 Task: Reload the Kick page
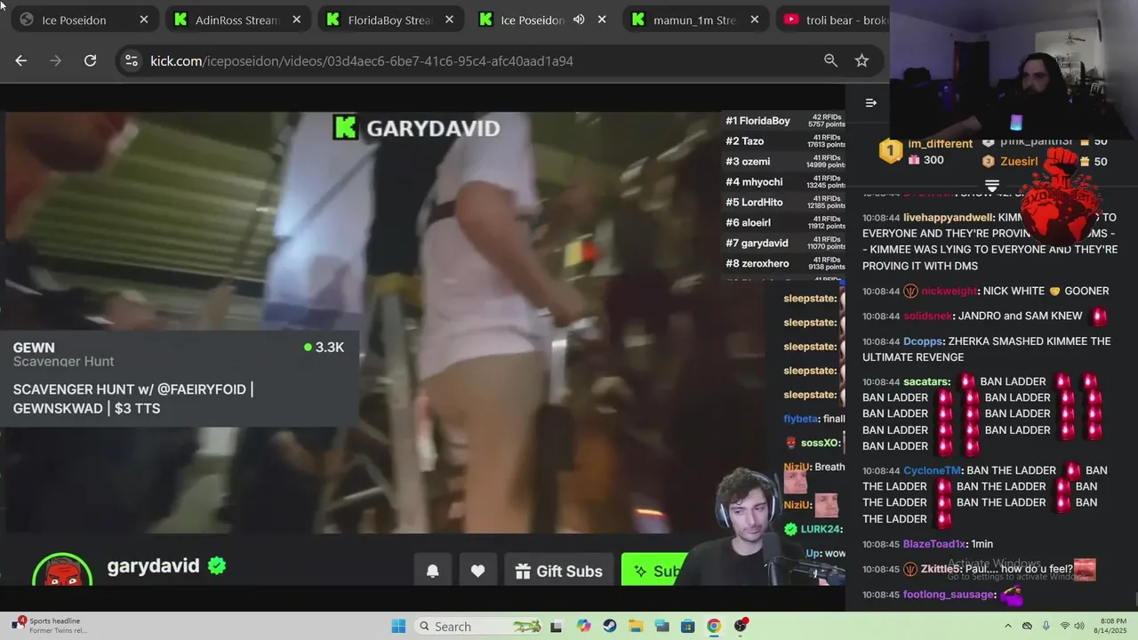coord(90,60)
